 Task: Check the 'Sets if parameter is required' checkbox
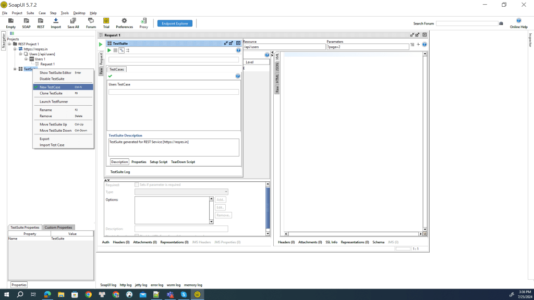click(x=137, y=185)
